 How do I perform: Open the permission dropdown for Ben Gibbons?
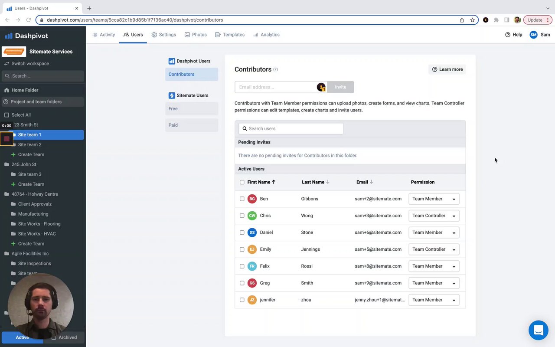click(x=434, y=199)
